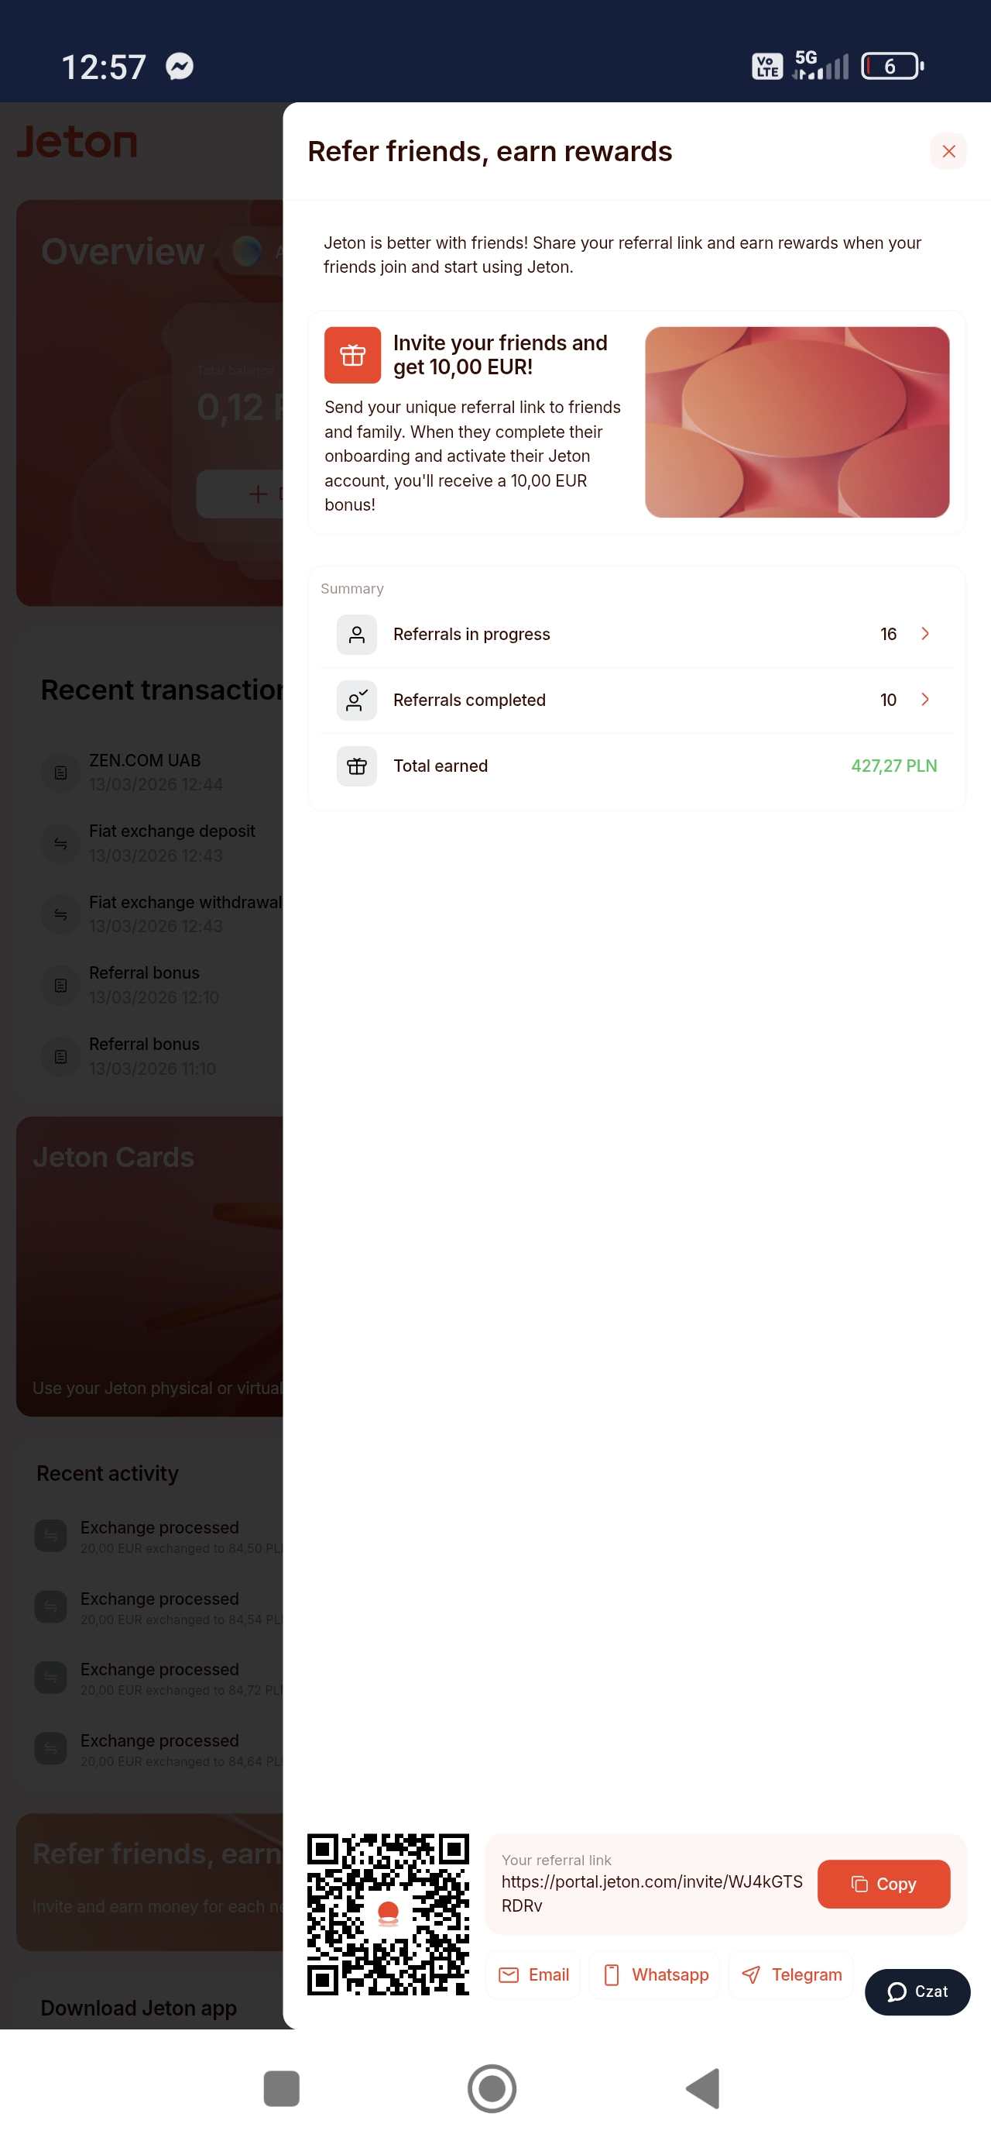Tap Android back navigation triangle
The height and width of the screenshot is (2148, 991).
tap(703, 2088)
